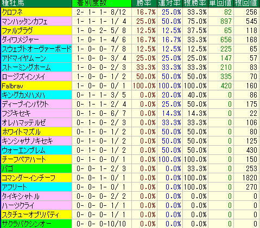Viewport: 260px width, 228px height.
Task: Click the 連対率 column header
Action: (169, 3)
